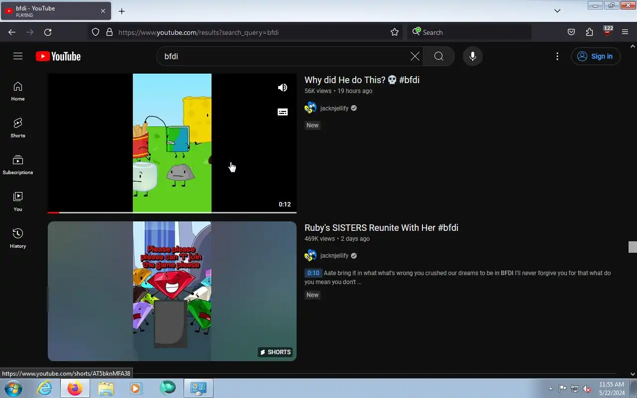Open the You section in sidebar
The image size is (637, 398).
pyautogui.click(x=18, y=202)
